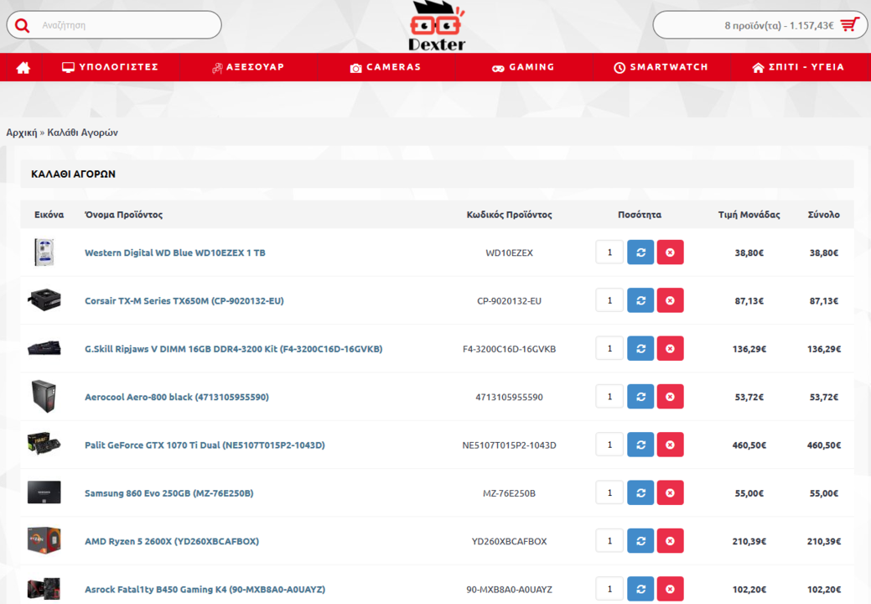Image resolution: width=871 pixels, height=604 pixels.
Task: Click quantity field for Corsair TX650M row
Action: [609, 300]
